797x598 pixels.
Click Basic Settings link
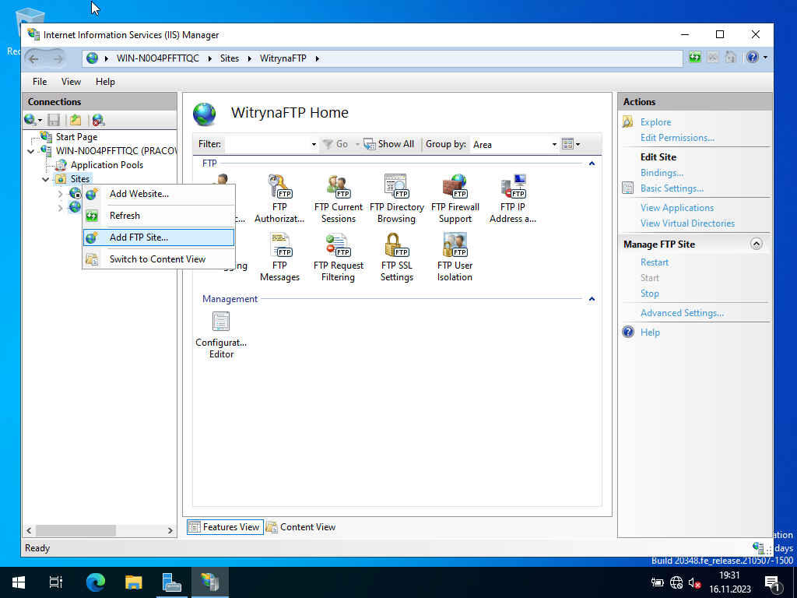pos(672,188)
